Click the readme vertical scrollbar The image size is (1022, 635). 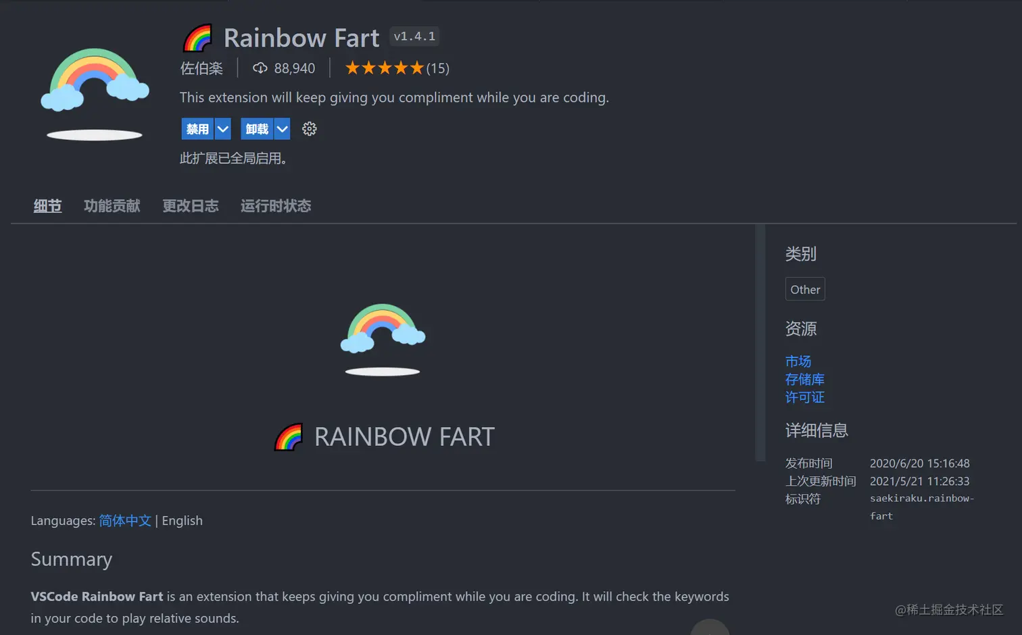click(760, 343)
